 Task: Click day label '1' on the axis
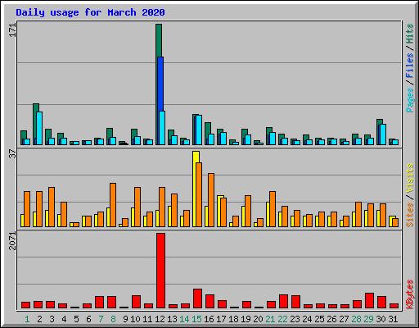[x=27, y=319]
